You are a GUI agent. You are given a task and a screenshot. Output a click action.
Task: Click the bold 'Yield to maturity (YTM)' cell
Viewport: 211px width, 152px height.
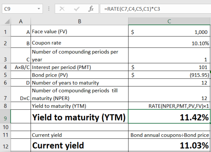(x=80, y=117)
